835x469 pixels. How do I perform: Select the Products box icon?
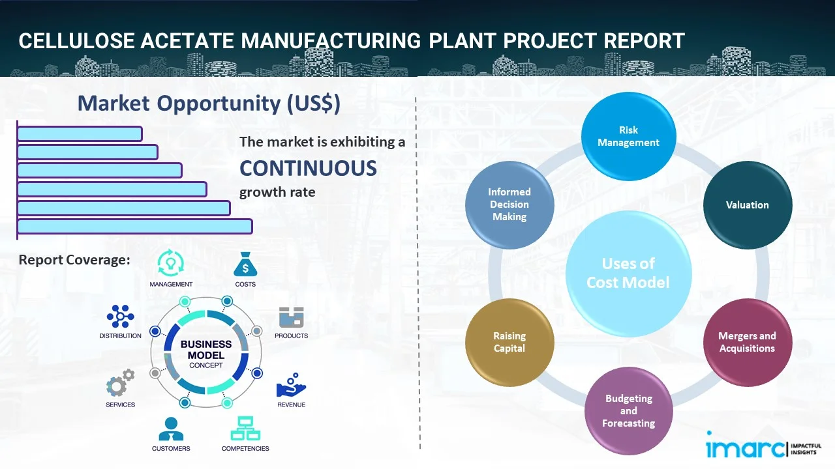point(292,318)
